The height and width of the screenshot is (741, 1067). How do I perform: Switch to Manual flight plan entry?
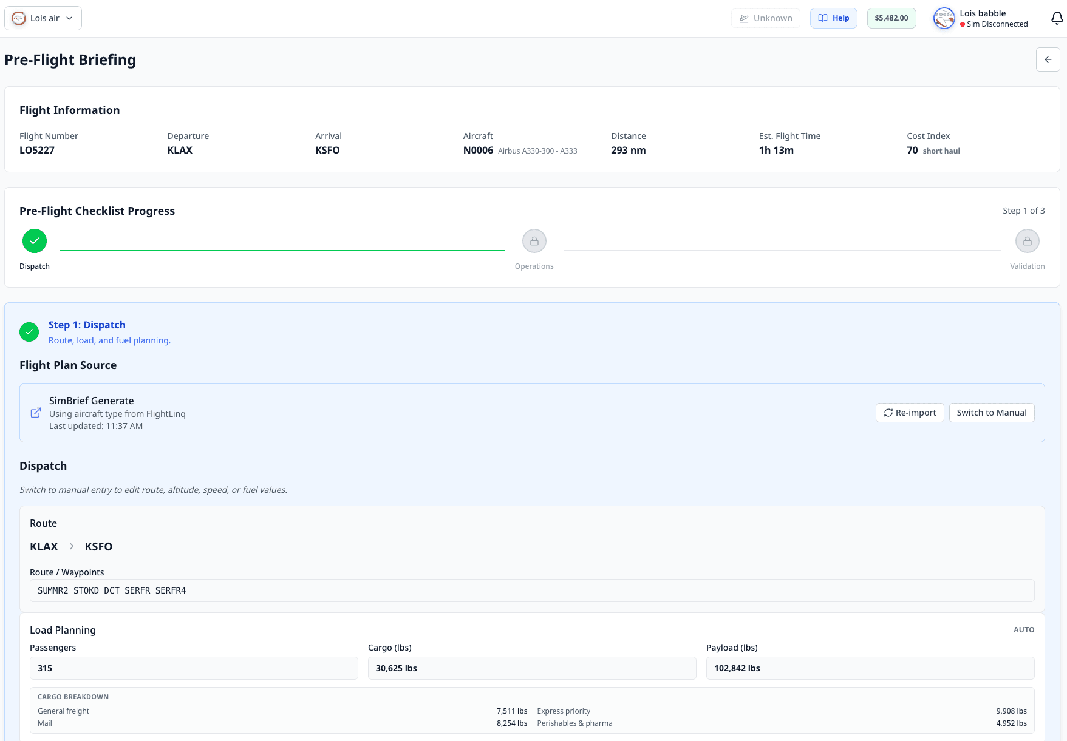coord(991,413)
